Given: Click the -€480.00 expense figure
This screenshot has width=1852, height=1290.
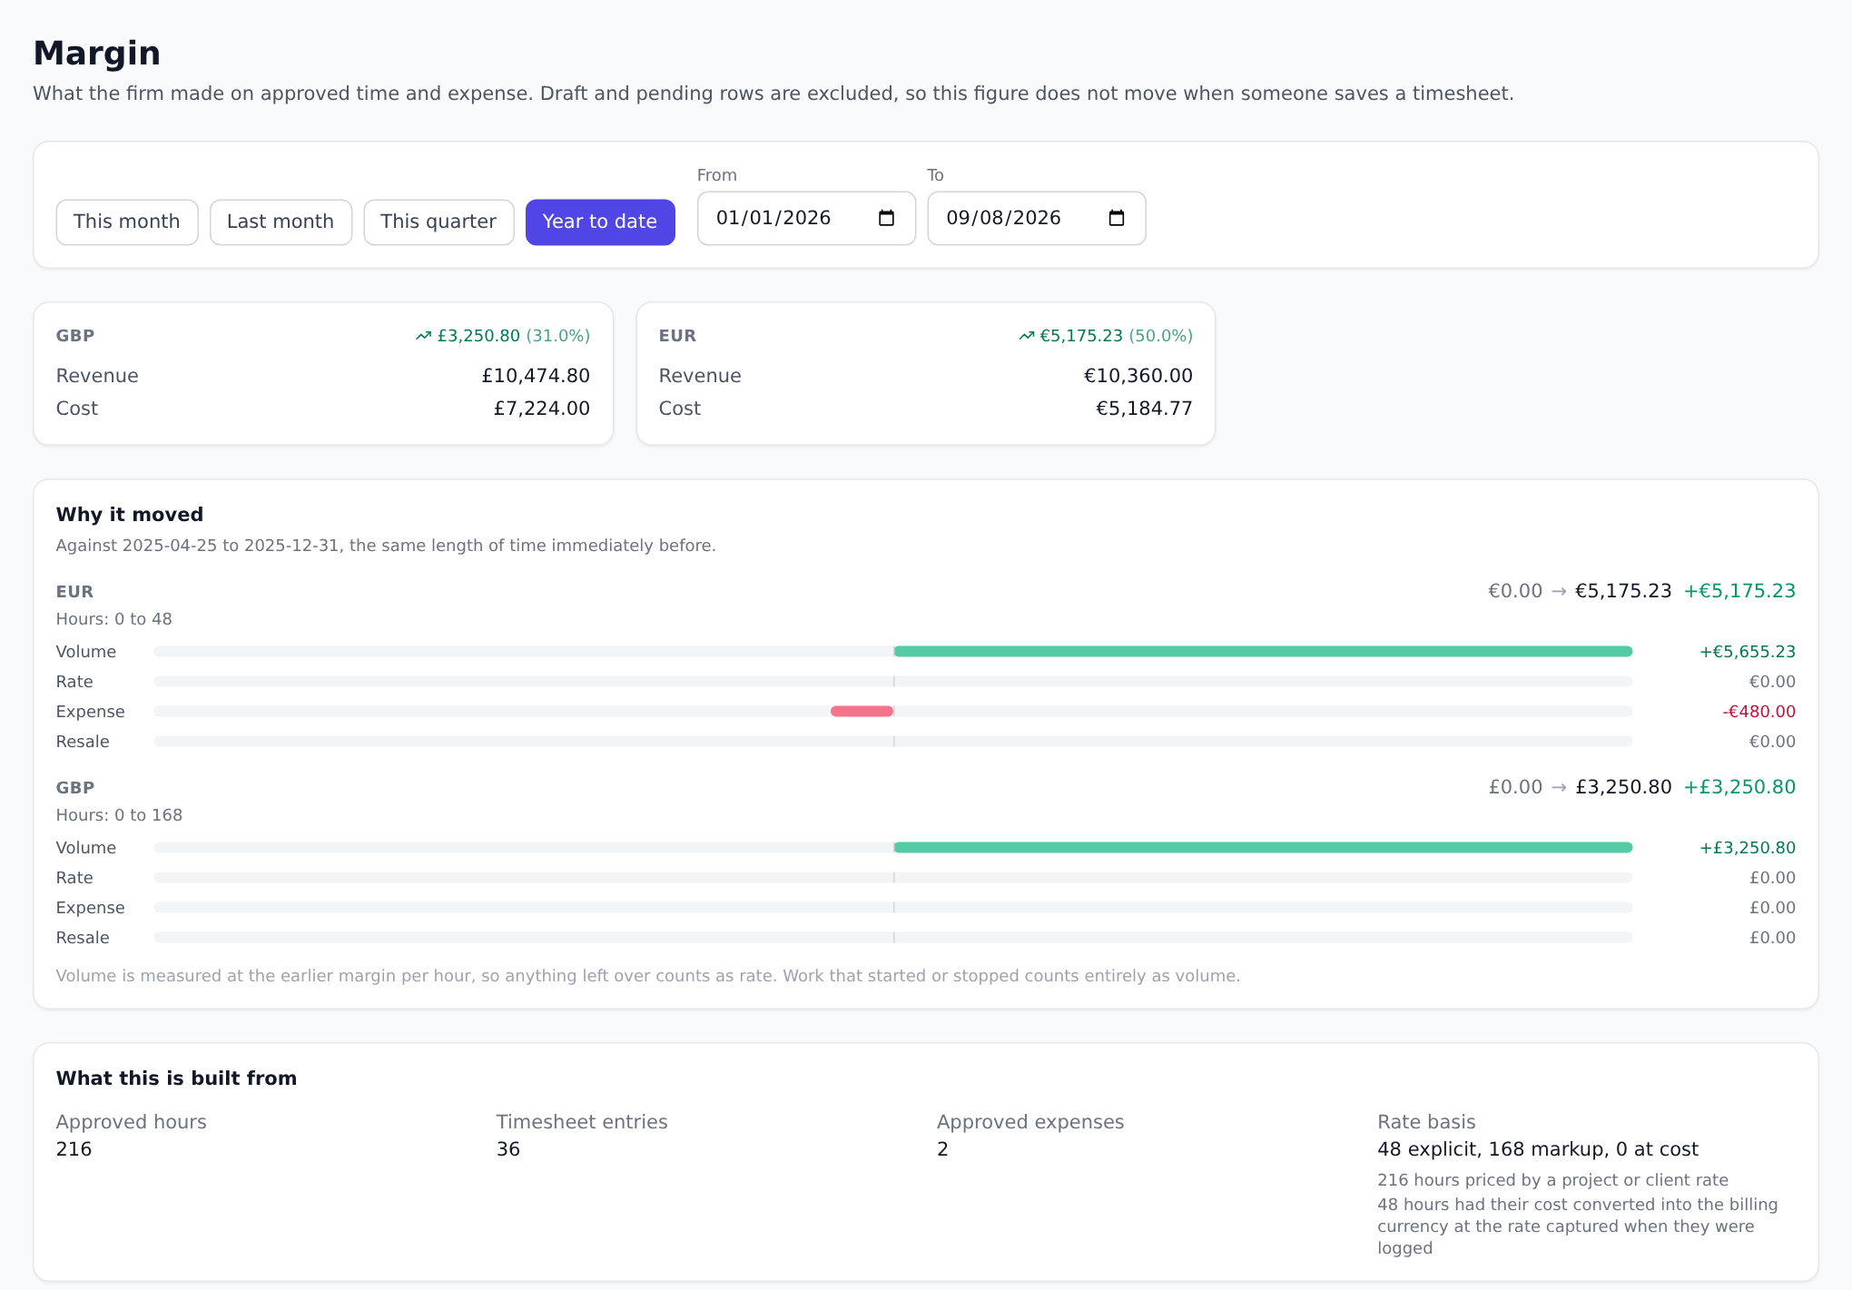Looking at the screenshot, I should tap(1758, 712).
